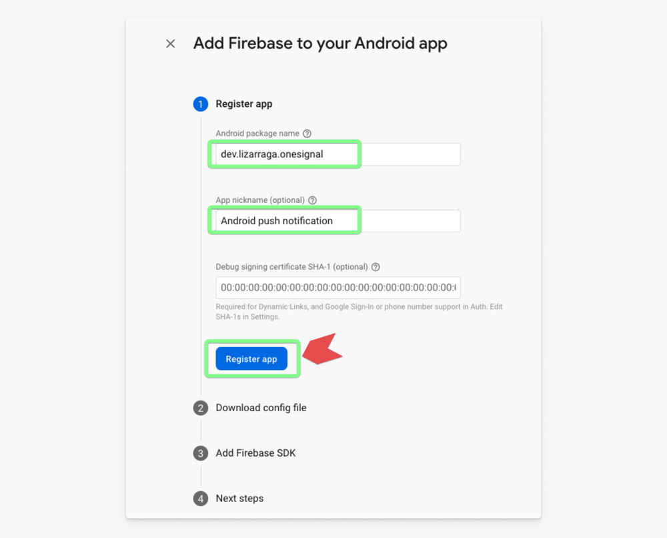The height and width of the screenshot is (538, 667).
Task: Click the Android package name label
Action: pyautogui.click(x=257, y=133)
